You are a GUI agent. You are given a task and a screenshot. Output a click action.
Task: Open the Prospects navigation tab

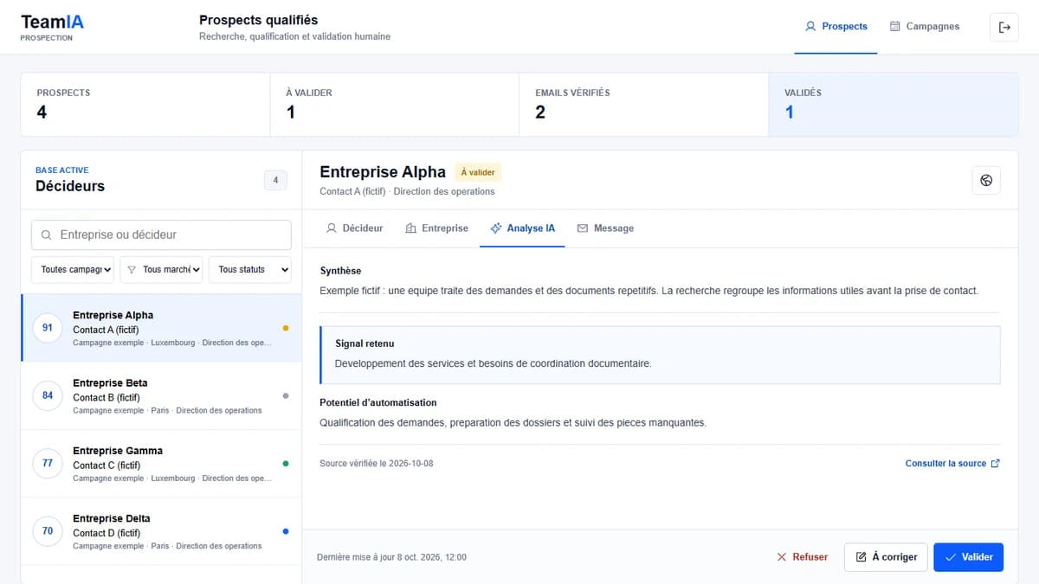click(836, 27)
